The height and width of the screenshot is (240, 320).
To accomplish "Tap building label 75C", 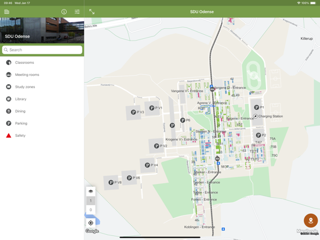I will coord(274,155).
